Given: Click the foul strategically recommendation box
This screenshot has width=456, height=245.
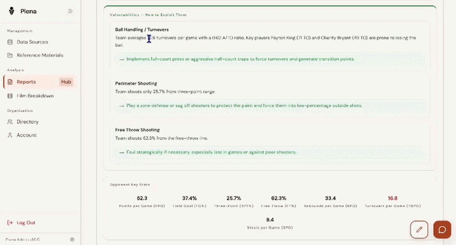Looking at the screenshot, I should (x=270, y=152).
